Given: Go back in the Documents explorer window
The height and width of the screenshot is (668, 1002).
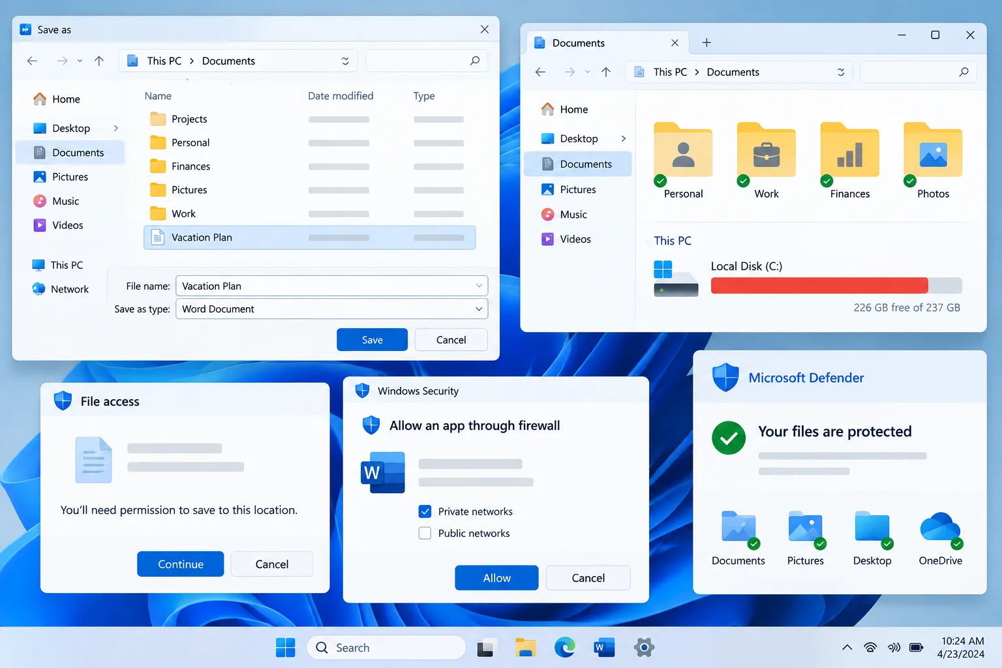Looking at the screenshot, I should coord(540,72).
